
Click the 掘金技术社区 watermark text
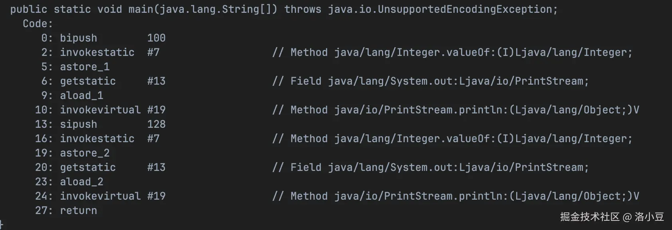[x=589, y=217]
